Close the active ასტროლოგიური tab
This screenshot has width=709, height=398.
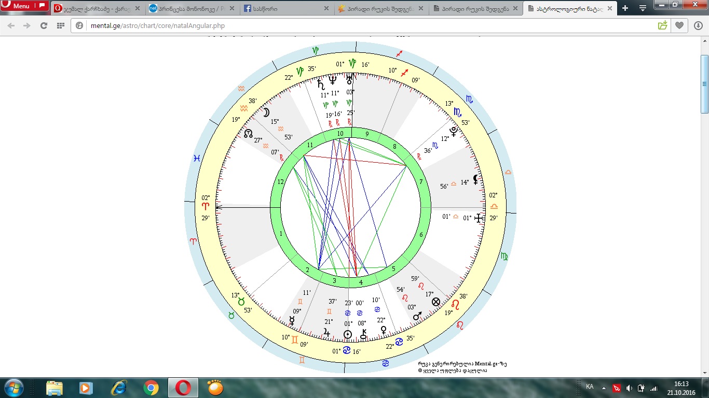[x=609, y=8]
